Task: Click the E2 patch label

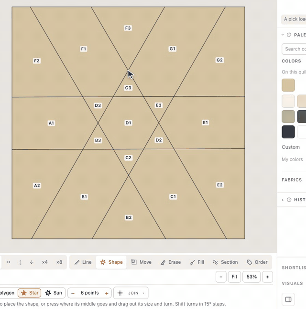Action: point(220,185)
